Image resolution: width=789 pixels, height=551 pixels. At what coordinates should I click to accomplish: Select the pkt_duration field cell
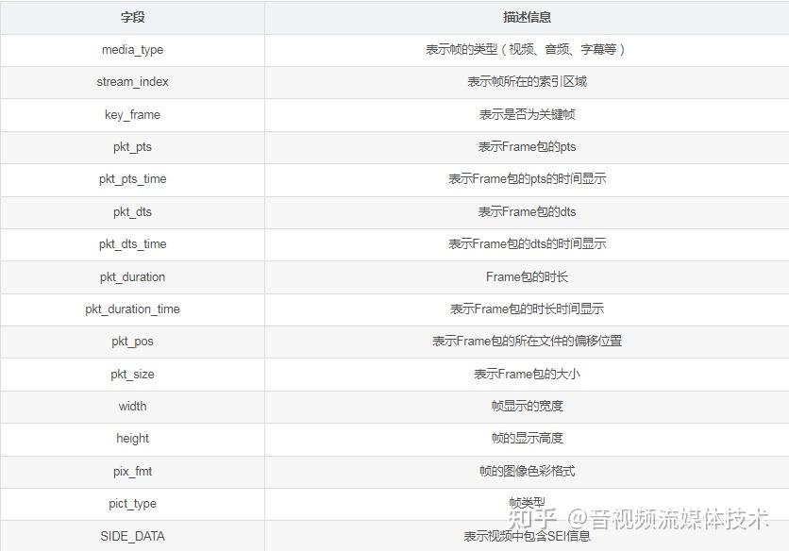coord(132,276)
